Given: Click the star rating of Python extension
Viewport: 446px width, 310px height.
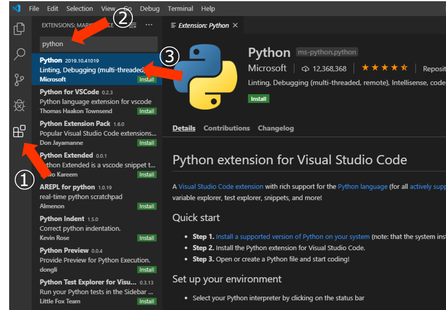Looking at the screenshot, I should click(x=385, y=68).
